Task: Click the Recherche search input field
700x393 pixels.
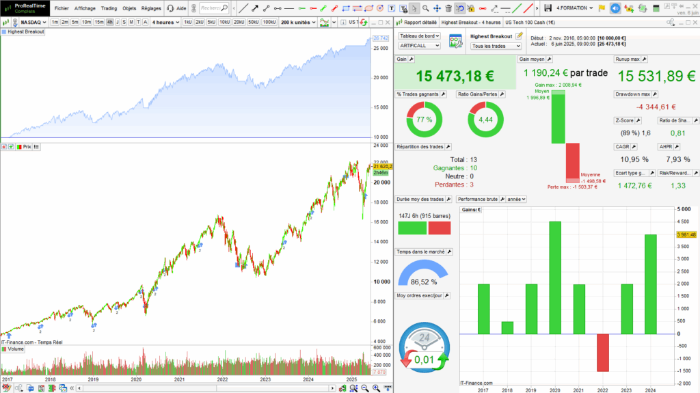Action: [214, 8]
